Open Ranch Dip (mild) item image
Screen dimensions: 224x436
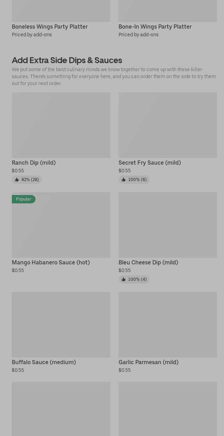[x=61, y=125]
